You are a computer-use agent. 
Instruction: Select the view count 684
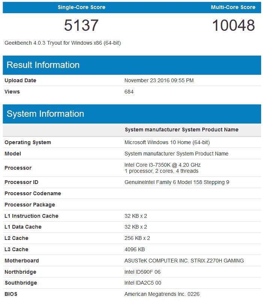point(129,92)
